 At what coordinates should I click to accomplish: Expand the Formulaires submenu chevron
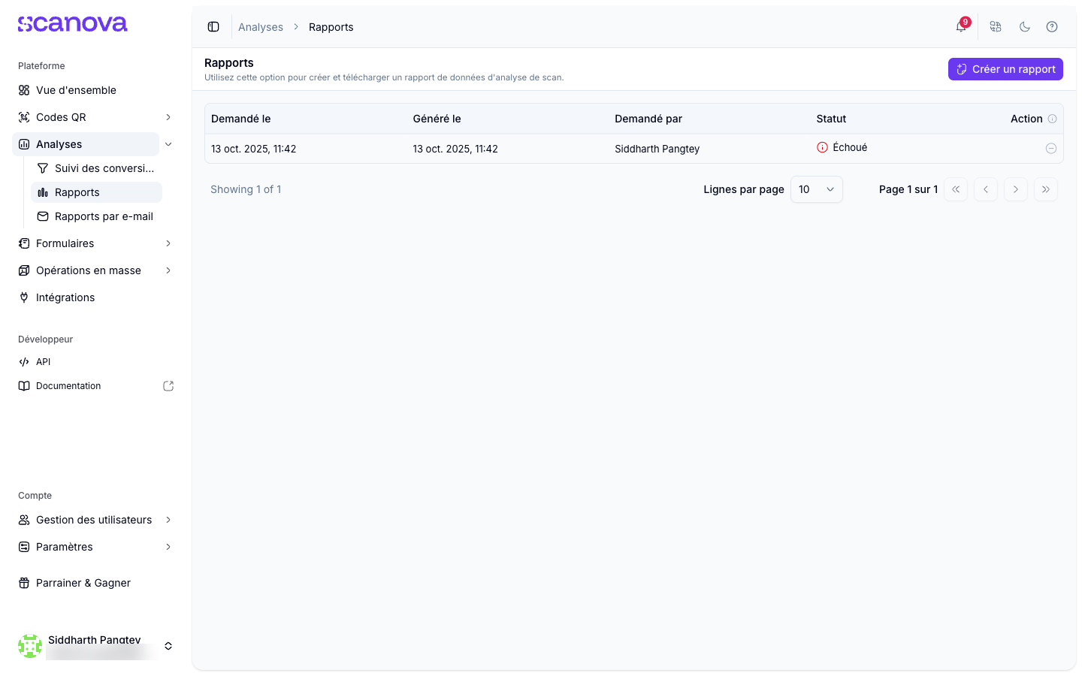click(x=168, y=243)
